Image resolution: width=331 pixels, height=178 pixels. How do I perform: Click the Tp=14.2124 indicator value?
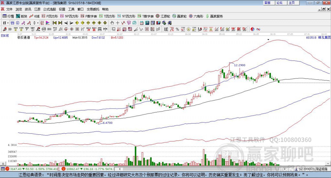click(41, 37)
